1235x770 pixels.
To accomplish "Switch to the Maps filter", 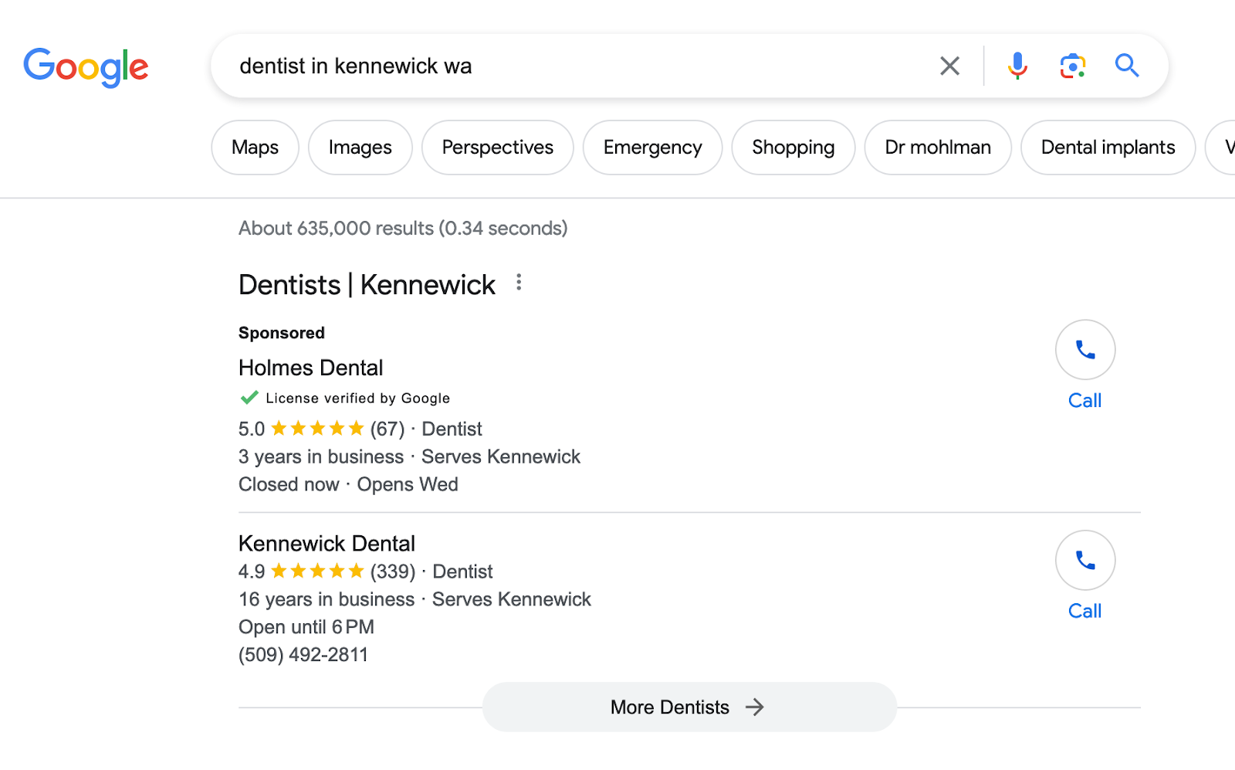I will [255, 148].
